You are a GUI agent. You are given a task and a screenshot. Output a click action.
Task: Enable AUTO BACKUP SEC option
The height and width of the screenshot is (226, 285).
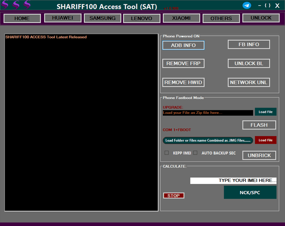pos(195,153)
